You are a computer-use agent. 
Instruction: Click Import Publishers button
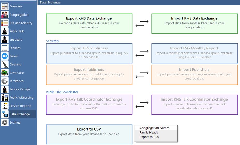[194, 75]
